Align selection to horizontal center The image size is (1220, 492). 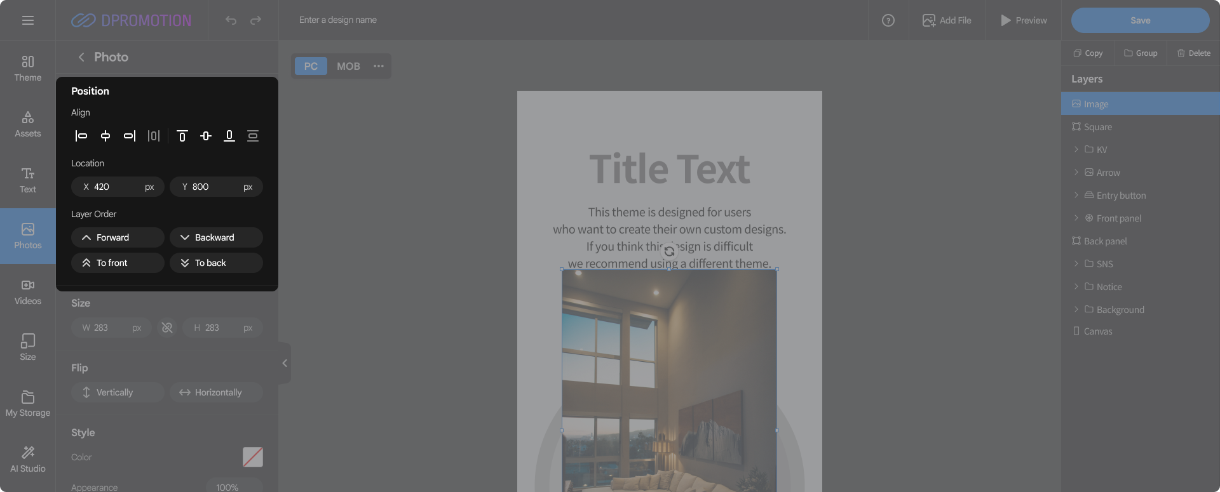point(105,136)
